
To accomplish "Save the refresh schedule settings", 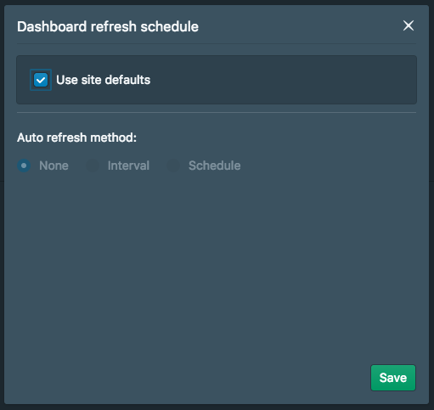I will (x=393, y=378).
